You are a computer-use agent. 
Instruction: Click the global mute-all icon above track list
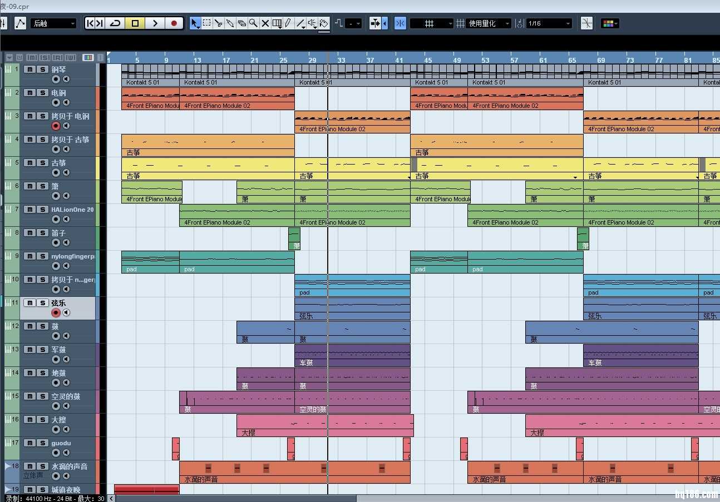(32, 57)
